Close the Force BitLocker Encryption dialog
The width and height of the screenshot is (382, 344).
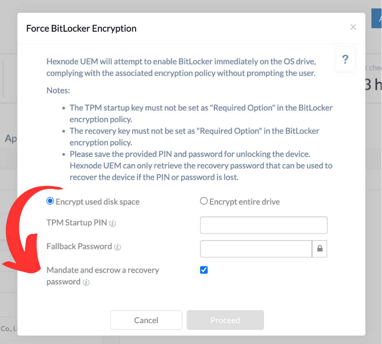coord(353,27)
